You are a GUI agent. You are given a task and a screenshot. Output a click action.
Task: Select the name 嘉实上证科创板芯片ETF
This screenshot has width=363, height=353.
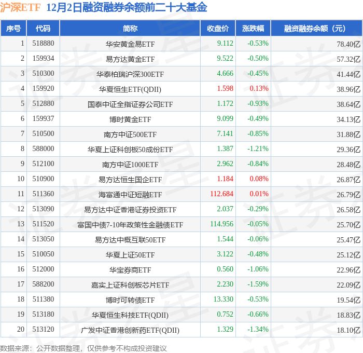click(130, 285)
